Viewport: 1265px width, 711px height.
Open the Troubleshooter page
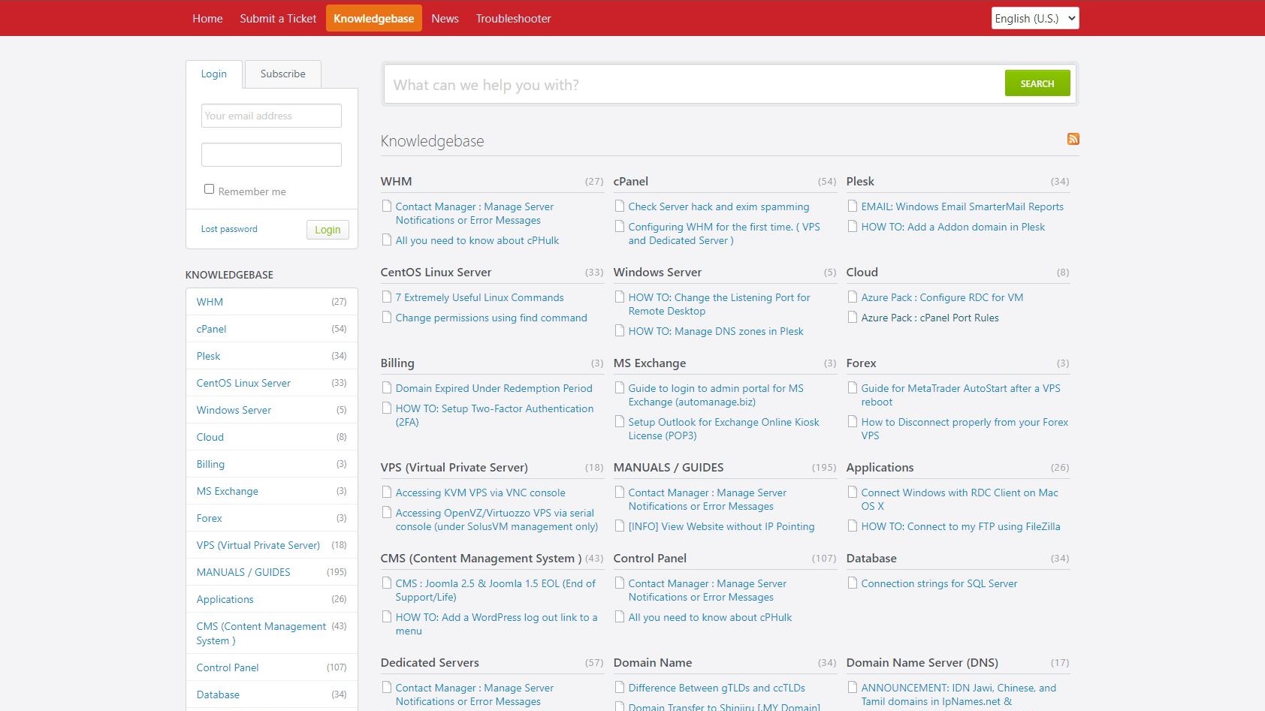(x=513, y=18)
